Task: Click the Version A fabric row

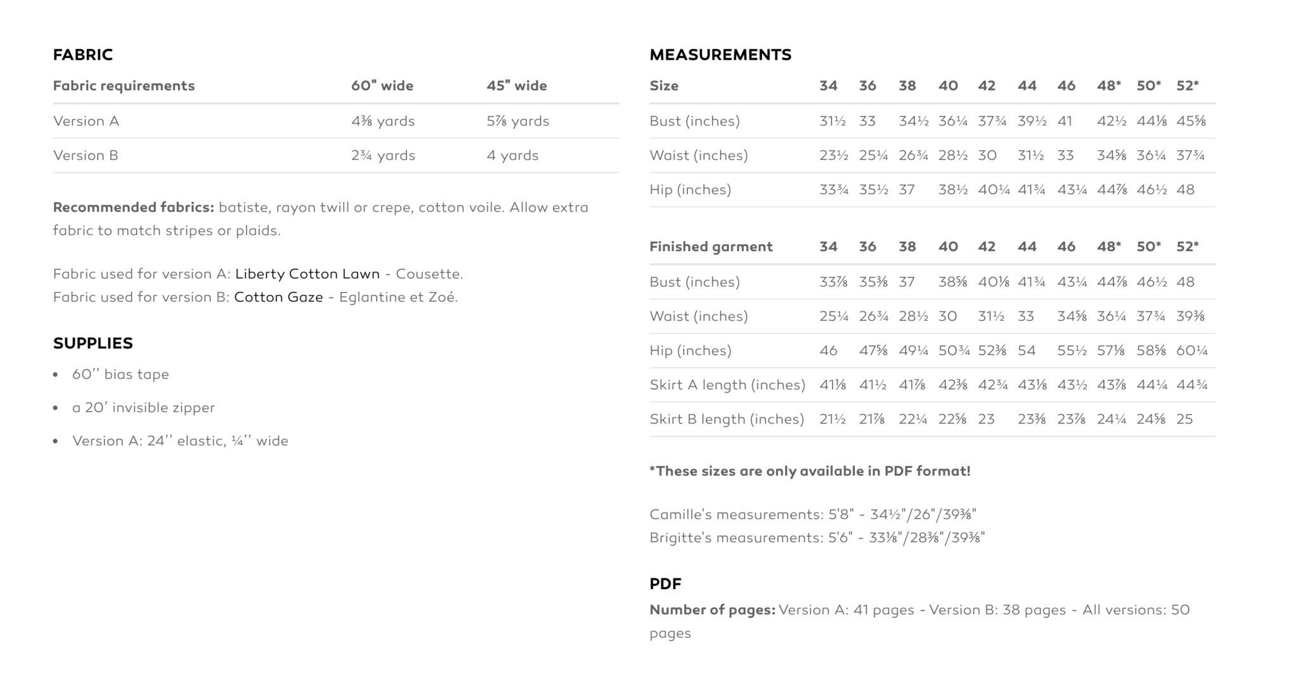Action: [336, 121]
